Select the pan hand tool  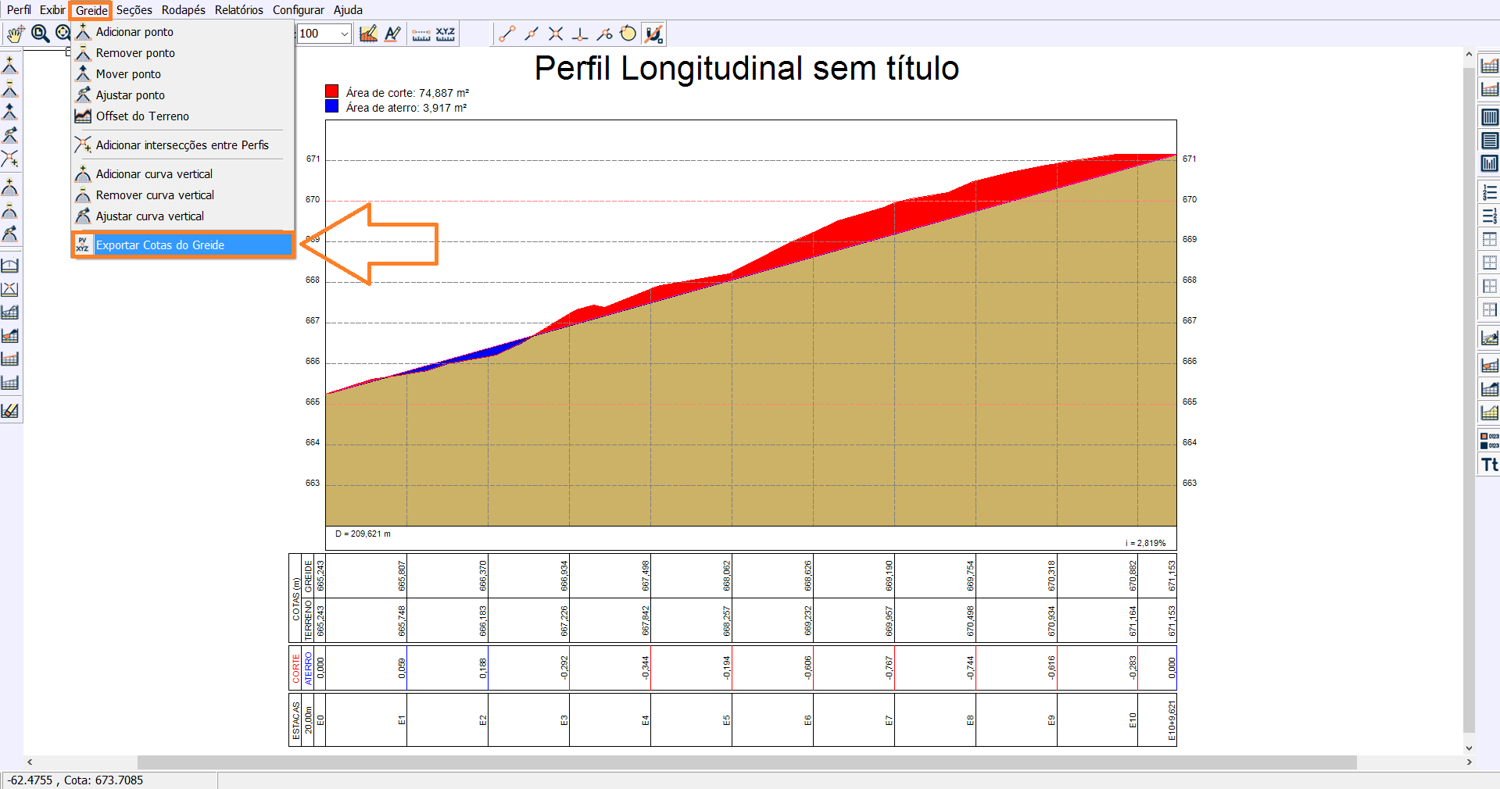15,34
